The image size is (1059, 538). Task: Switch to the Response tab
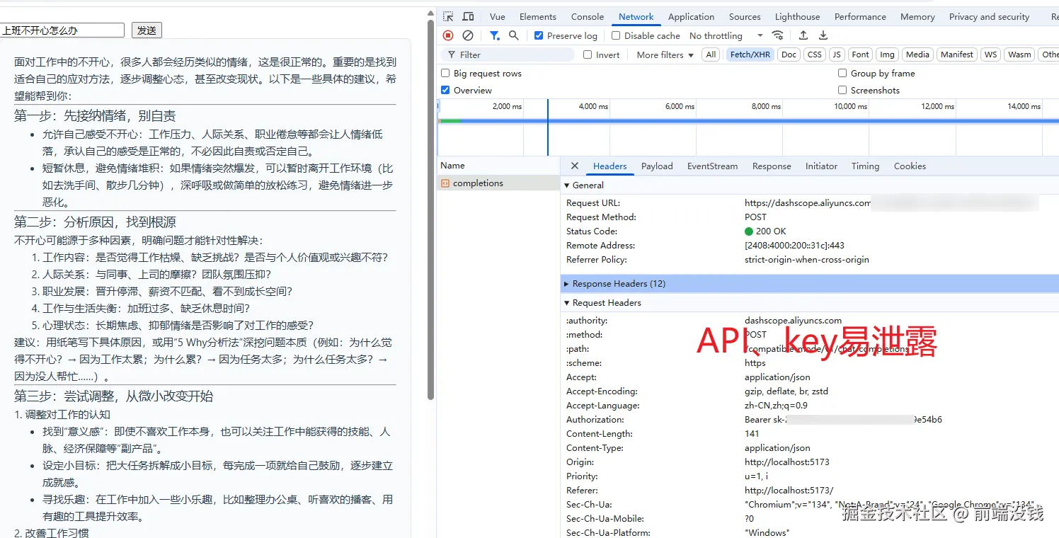point(772,166)
